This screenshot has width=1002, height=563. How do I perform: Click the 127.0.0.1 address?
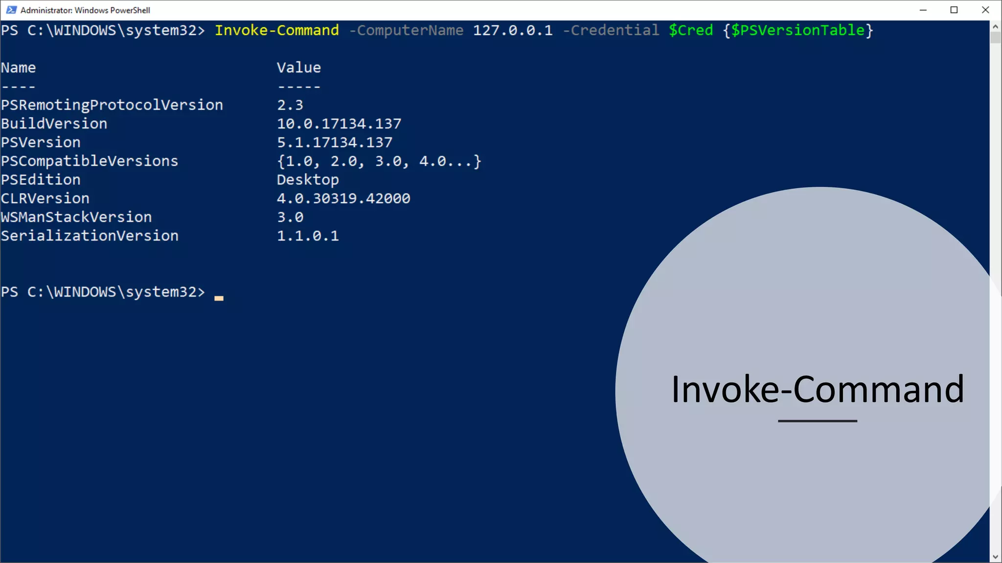tap(513, 30)
